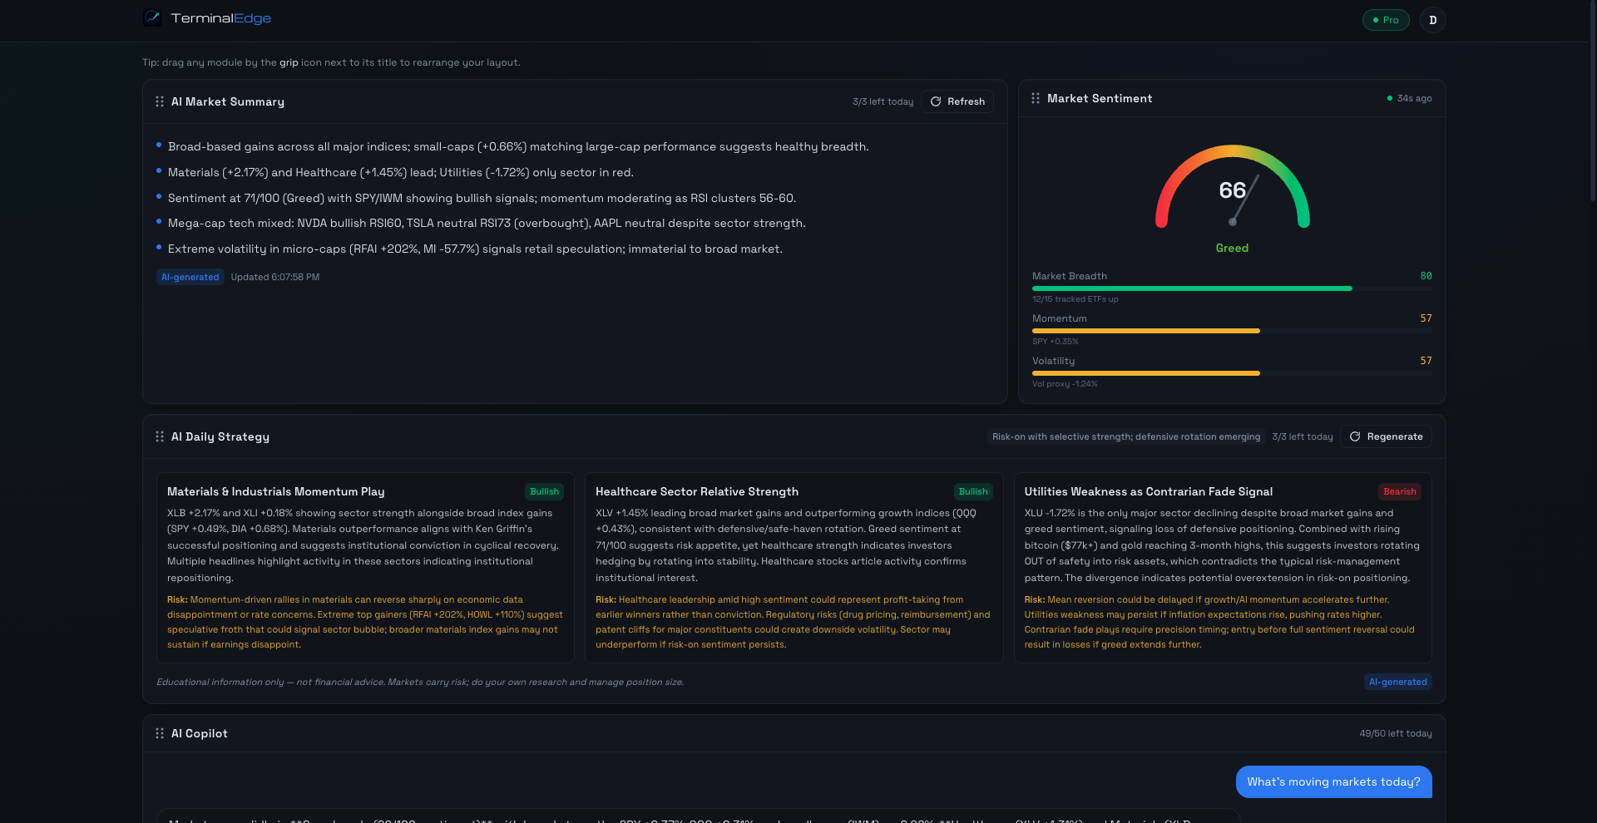Grab the AI Copilot grip icon
1597x823 pixels.
(160, 733)
